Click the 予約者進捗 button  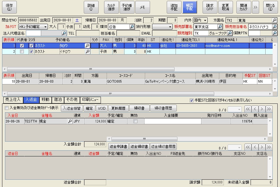pos(127,7)
